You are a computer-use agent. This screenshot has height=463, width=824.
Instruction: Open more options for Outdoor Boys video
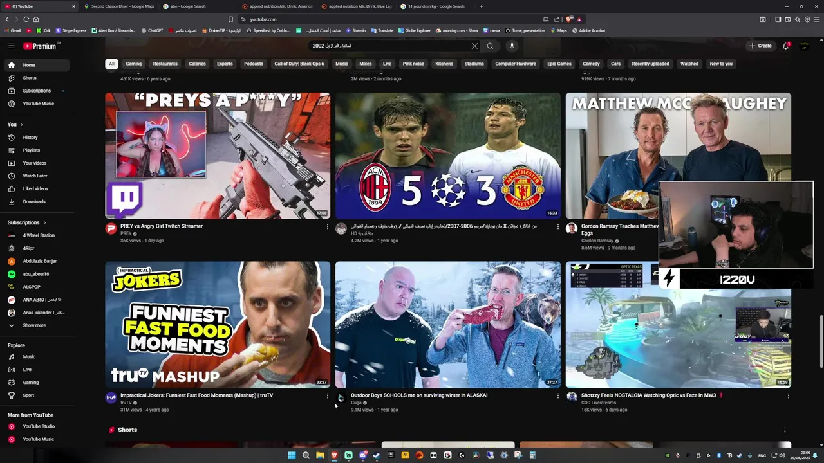tap(557, 395)
